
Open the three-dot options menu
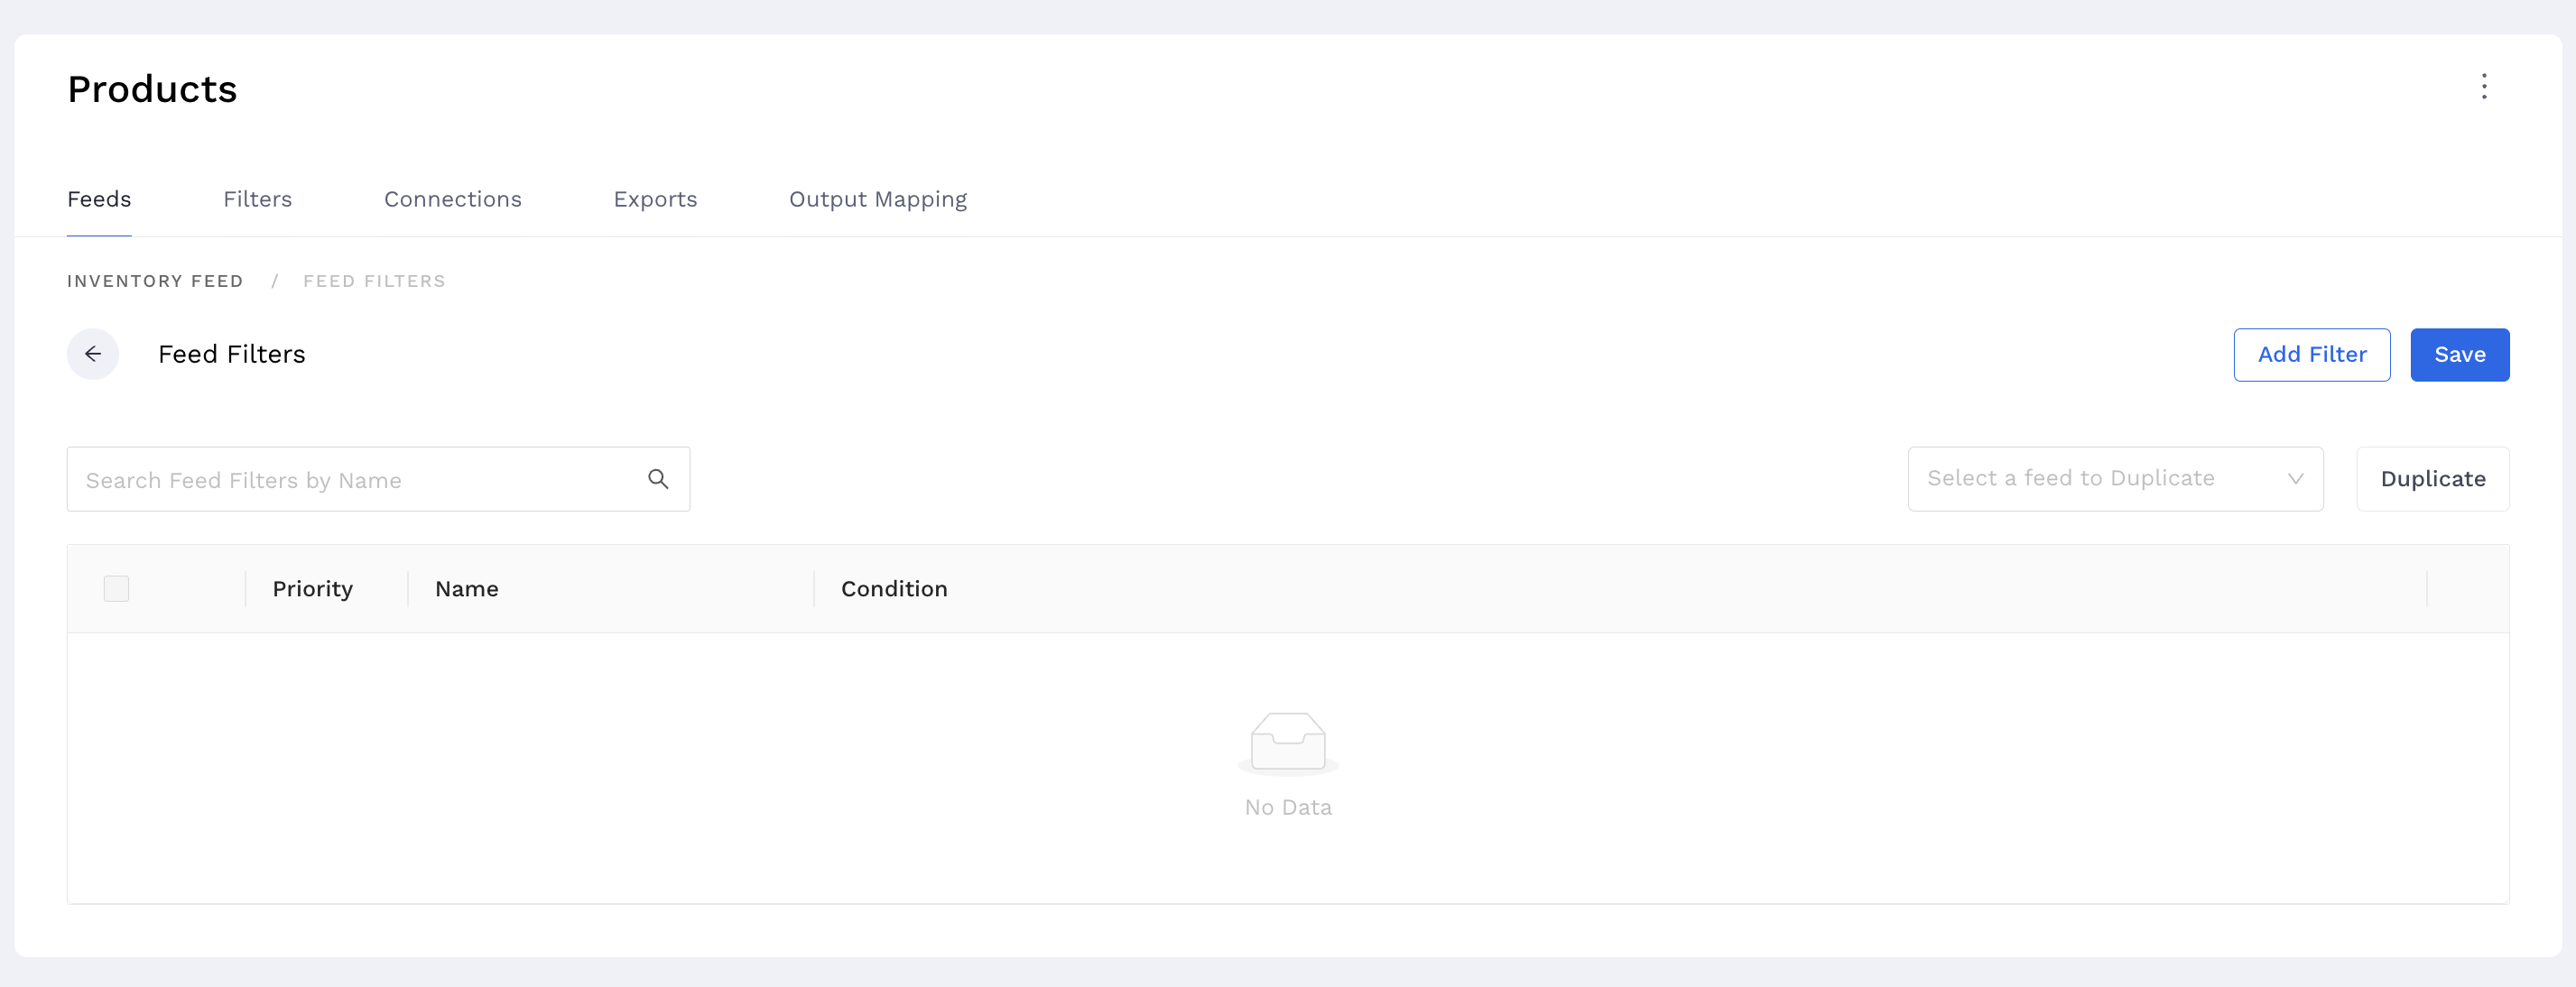[x=2483, y=87]
